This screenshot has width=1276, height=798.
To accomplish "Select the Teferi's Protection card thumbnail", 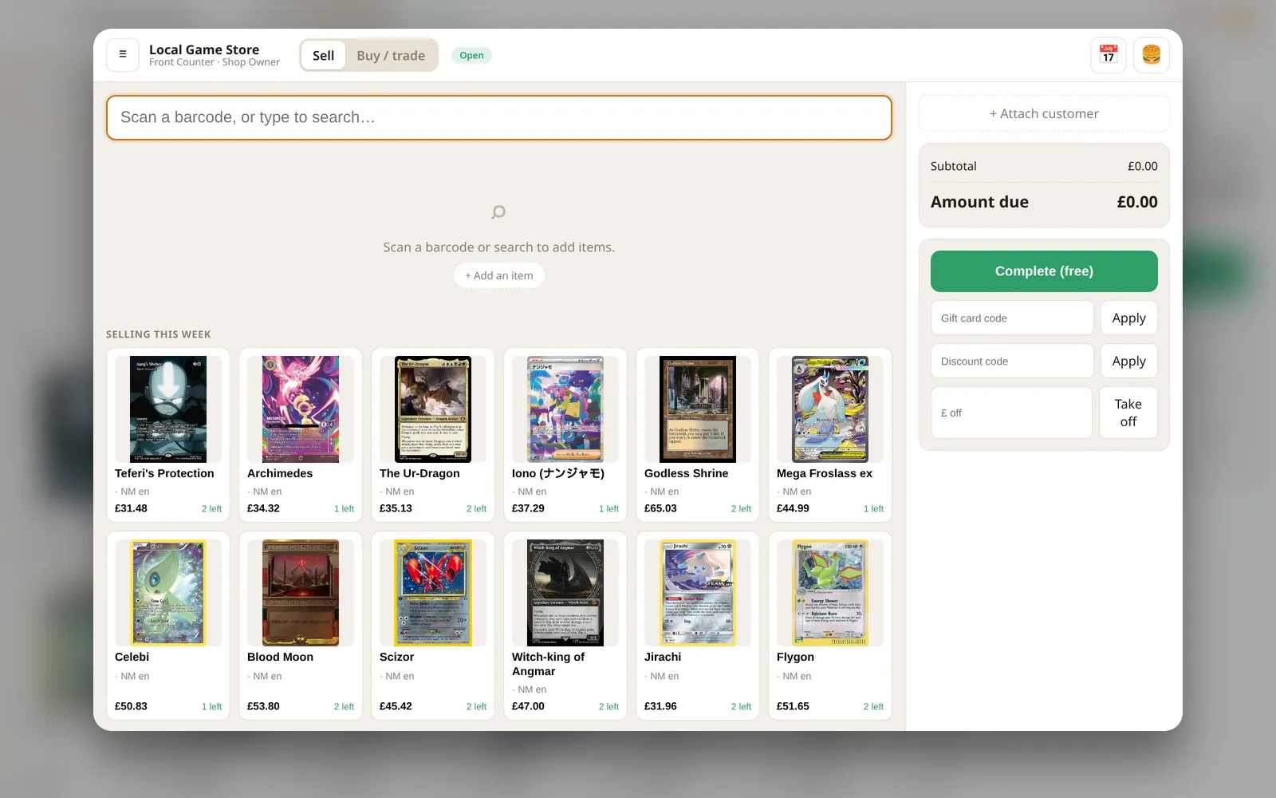I will tap(168, 409).
